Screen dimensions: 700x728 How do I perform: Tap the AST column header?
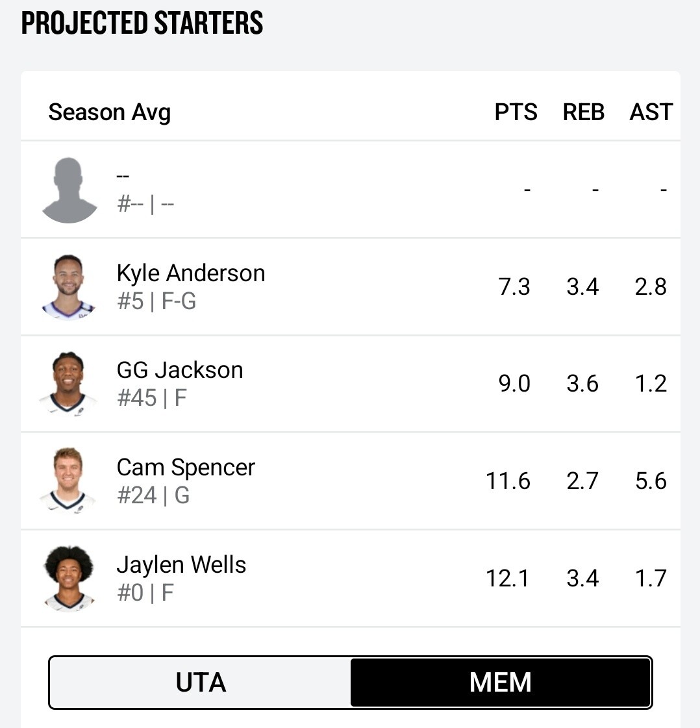coord(651,112)
